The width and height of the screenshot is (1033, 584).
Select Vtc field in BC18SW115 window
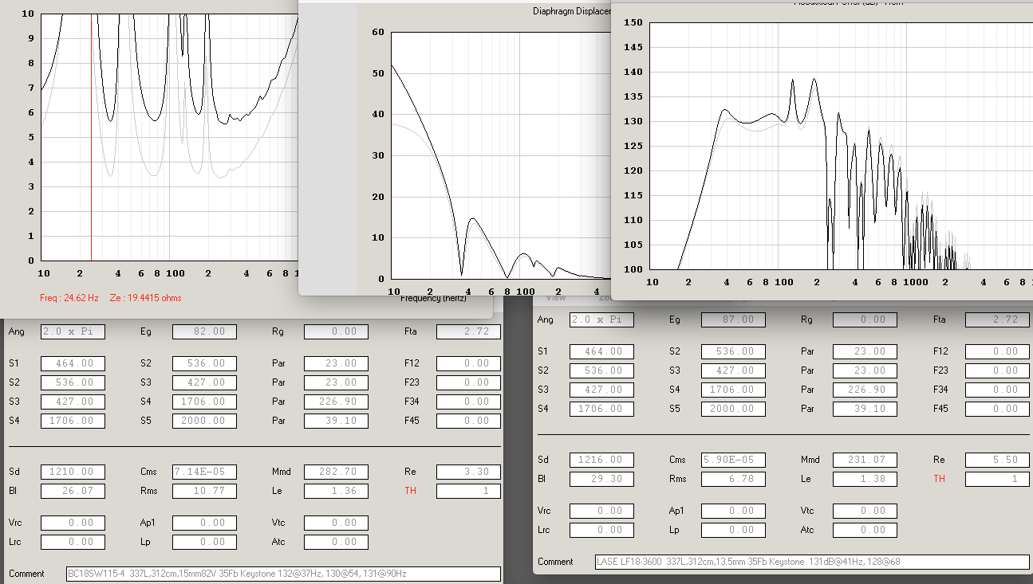click(x=336, y=523)
